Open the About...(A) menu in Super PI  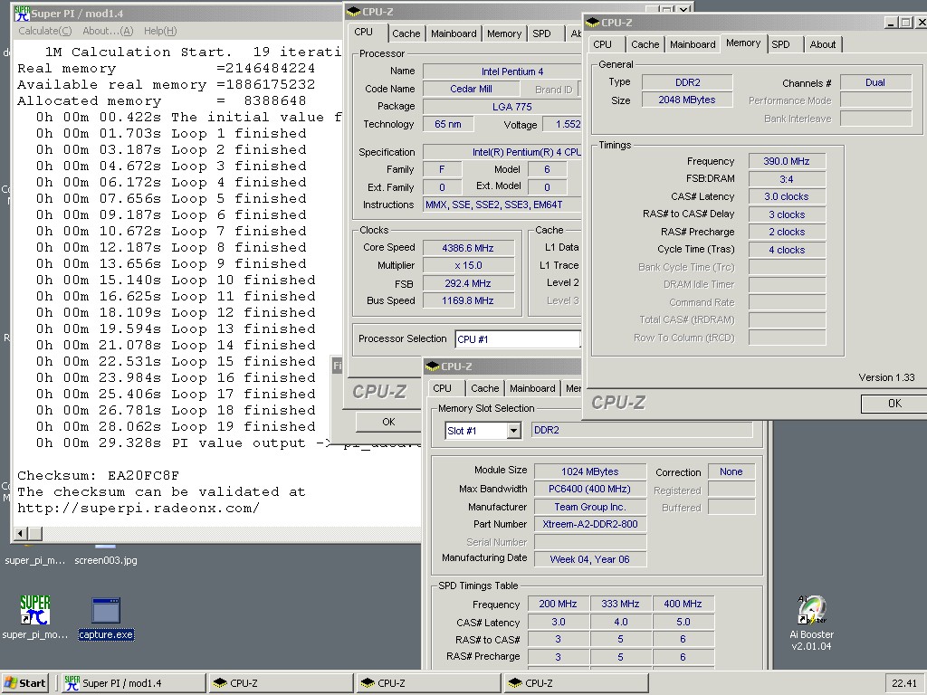pos(108,31)
